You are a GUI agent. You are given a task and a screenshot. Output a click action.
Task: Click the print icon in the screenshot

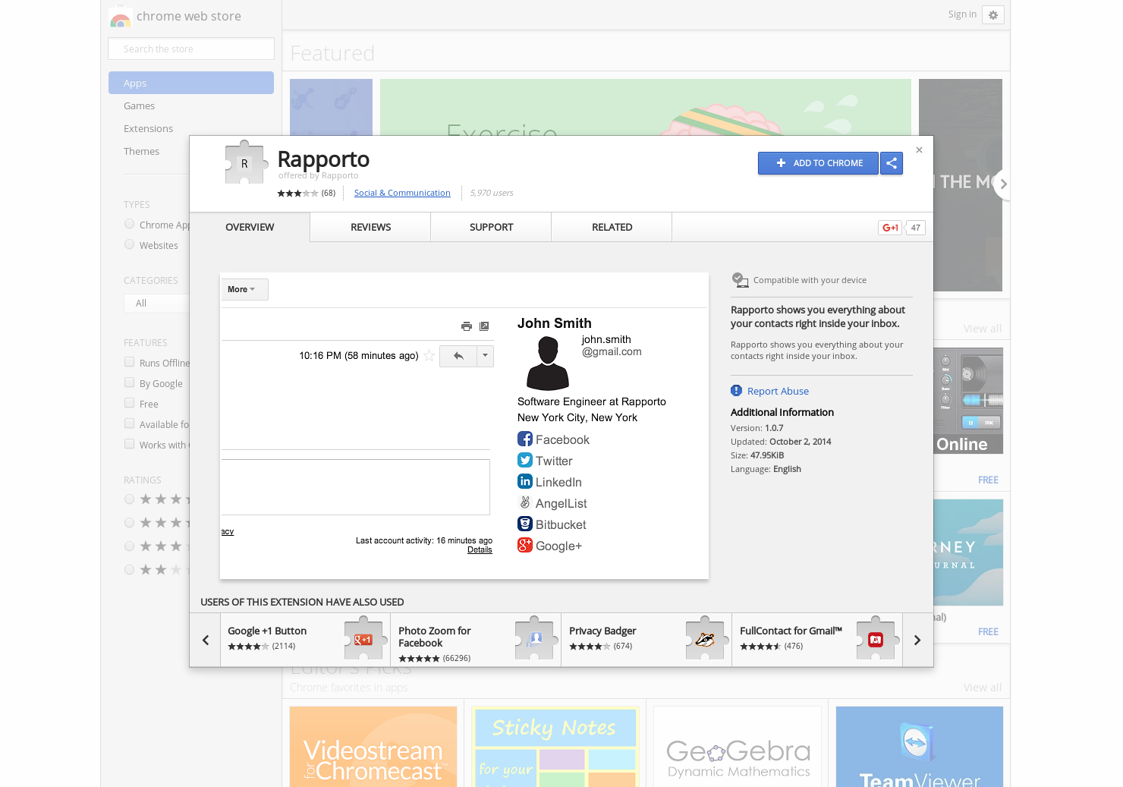[x=467, y=326]
